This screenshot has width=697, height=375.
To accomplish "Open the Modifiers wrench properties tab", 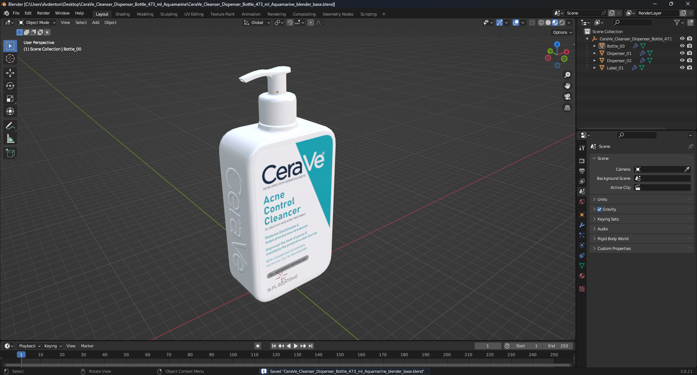I will pos(582,225).
